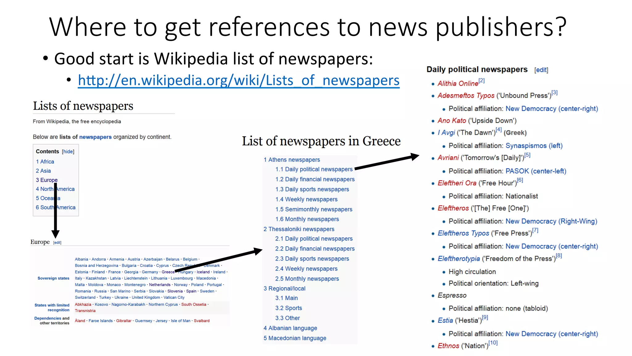Open Synaspismos (left) affiliation link

pos(534,146)
